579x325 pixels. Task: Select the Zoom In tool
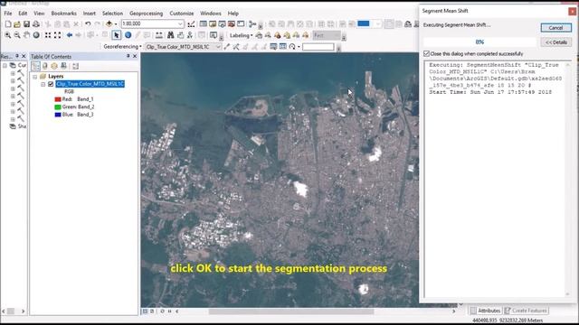point(8,35)
